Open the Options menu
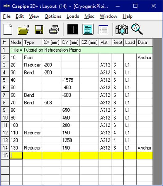163x186 pixels. coord(53,16)
